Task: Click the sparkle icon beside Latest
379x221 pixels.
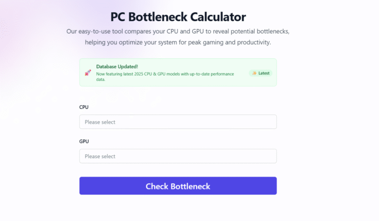Action: 254,73
